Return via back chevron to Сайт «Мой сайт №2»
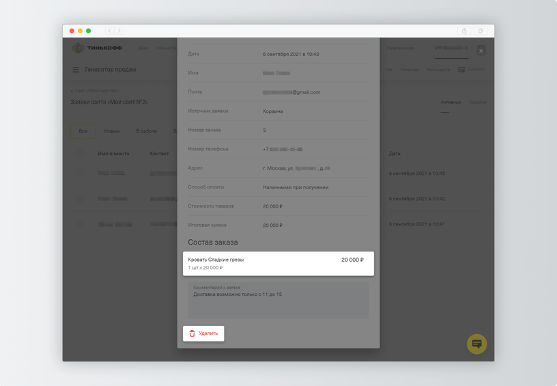 tap(95, 91)
